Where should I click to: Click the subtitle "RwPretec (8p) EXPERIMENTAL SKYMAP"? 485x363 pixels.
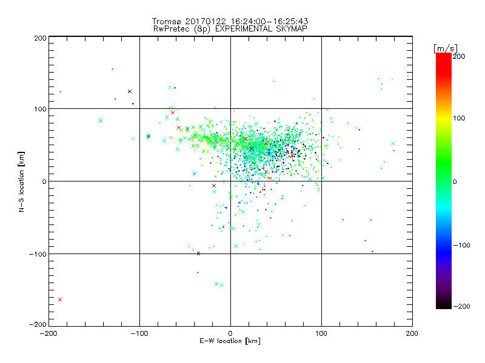click(x=230, y=29)
